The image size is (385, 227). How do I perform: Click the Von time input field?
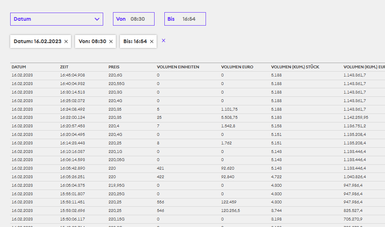pyautogui.click(x=138, y=19)
